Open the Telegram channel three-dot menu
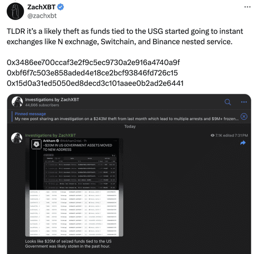The height and width of the screenshot is (254, 256). tap(244, 102)
